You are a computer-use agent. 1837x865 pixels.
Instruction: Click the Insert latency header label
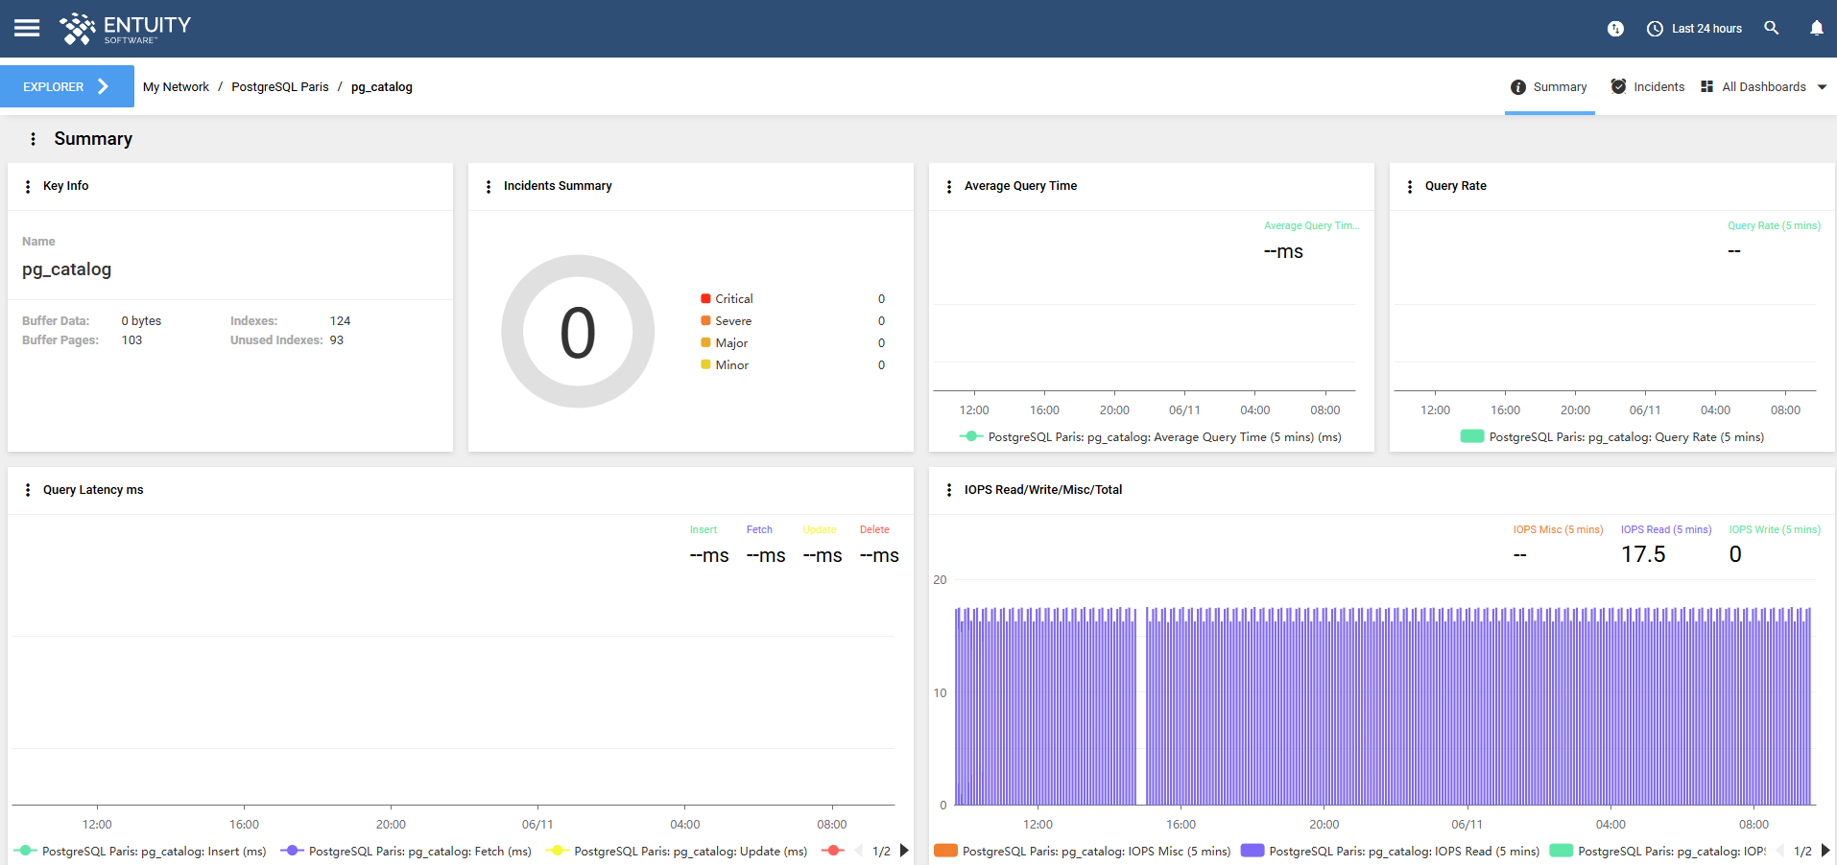704,529
